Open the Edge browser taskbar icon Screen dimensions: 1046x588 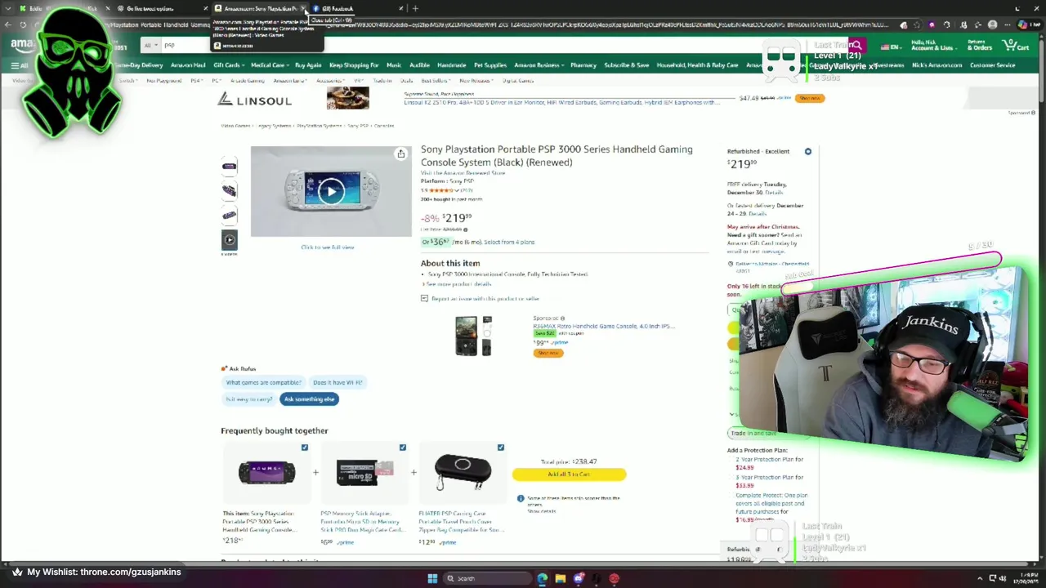point(543,578)
